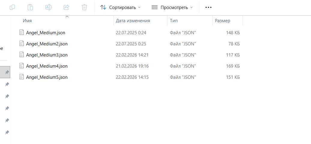Click the Copy icon in the toolbar
This screenshot has height=144, width=311.
(12, 7)
